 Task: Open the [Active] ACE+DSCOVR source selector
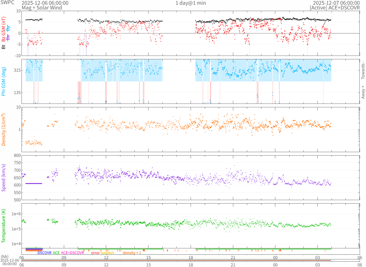pos(335,7)
